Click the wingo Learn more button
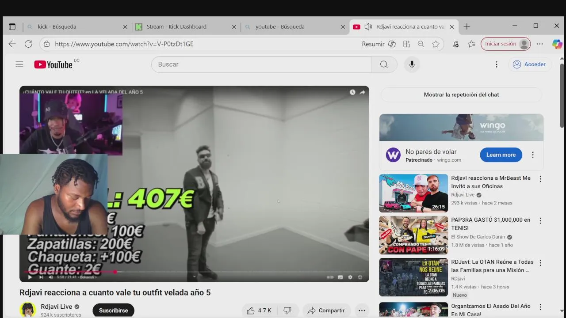 pos(501,155)
